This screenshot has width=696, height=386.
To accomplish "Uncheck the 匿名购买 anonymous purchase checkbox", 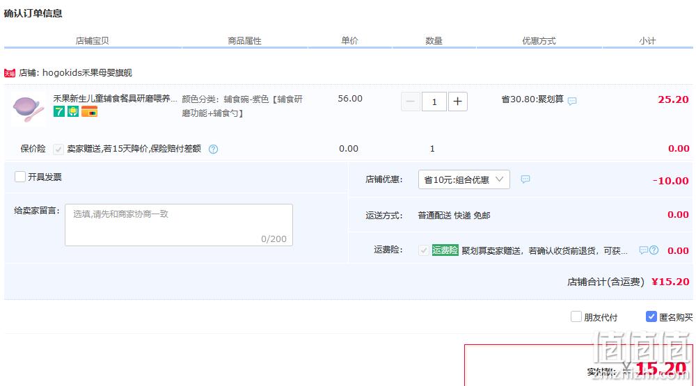I will click(x=651, y=316).
